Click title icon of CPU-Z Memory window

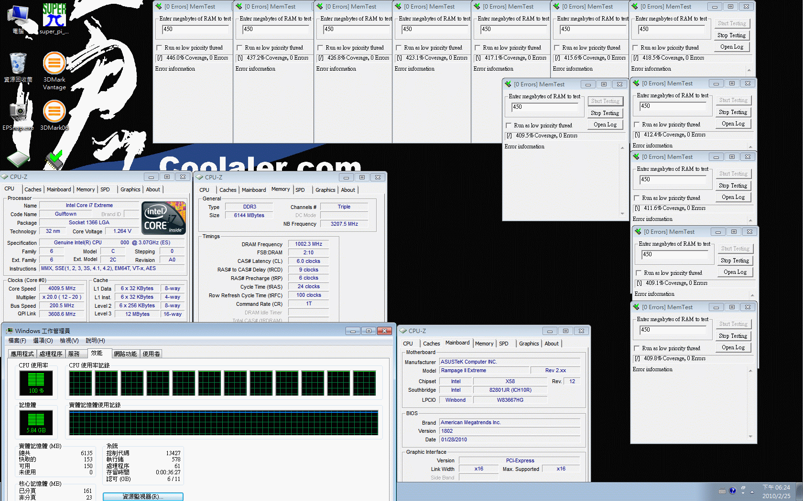click(x=200, y=177)
